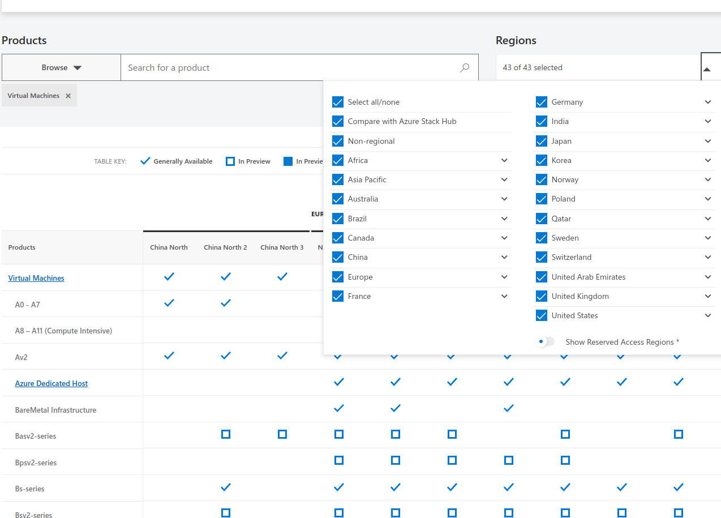Click the Bpsv2-series row label

point(36,463)
